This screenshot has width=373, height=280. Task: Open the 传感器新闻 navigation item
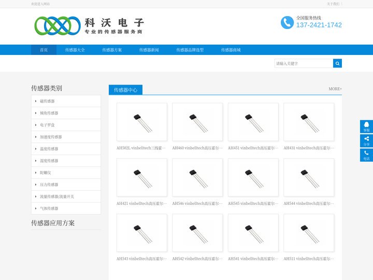pos(149,50)
